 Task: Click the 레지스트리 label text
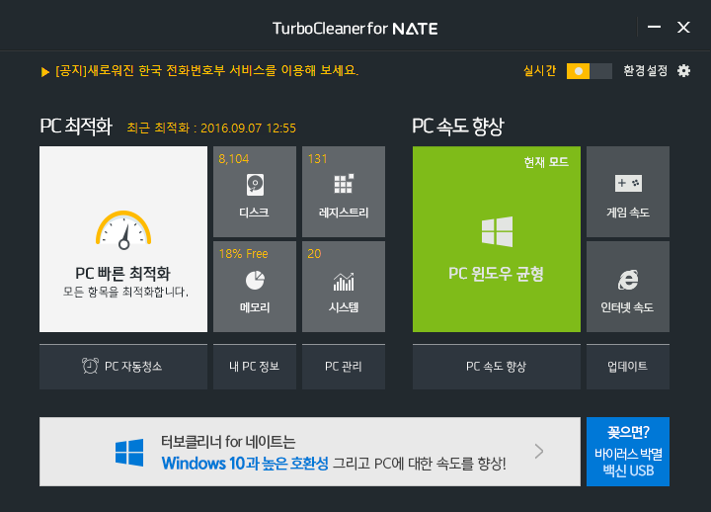pos(344,213)
